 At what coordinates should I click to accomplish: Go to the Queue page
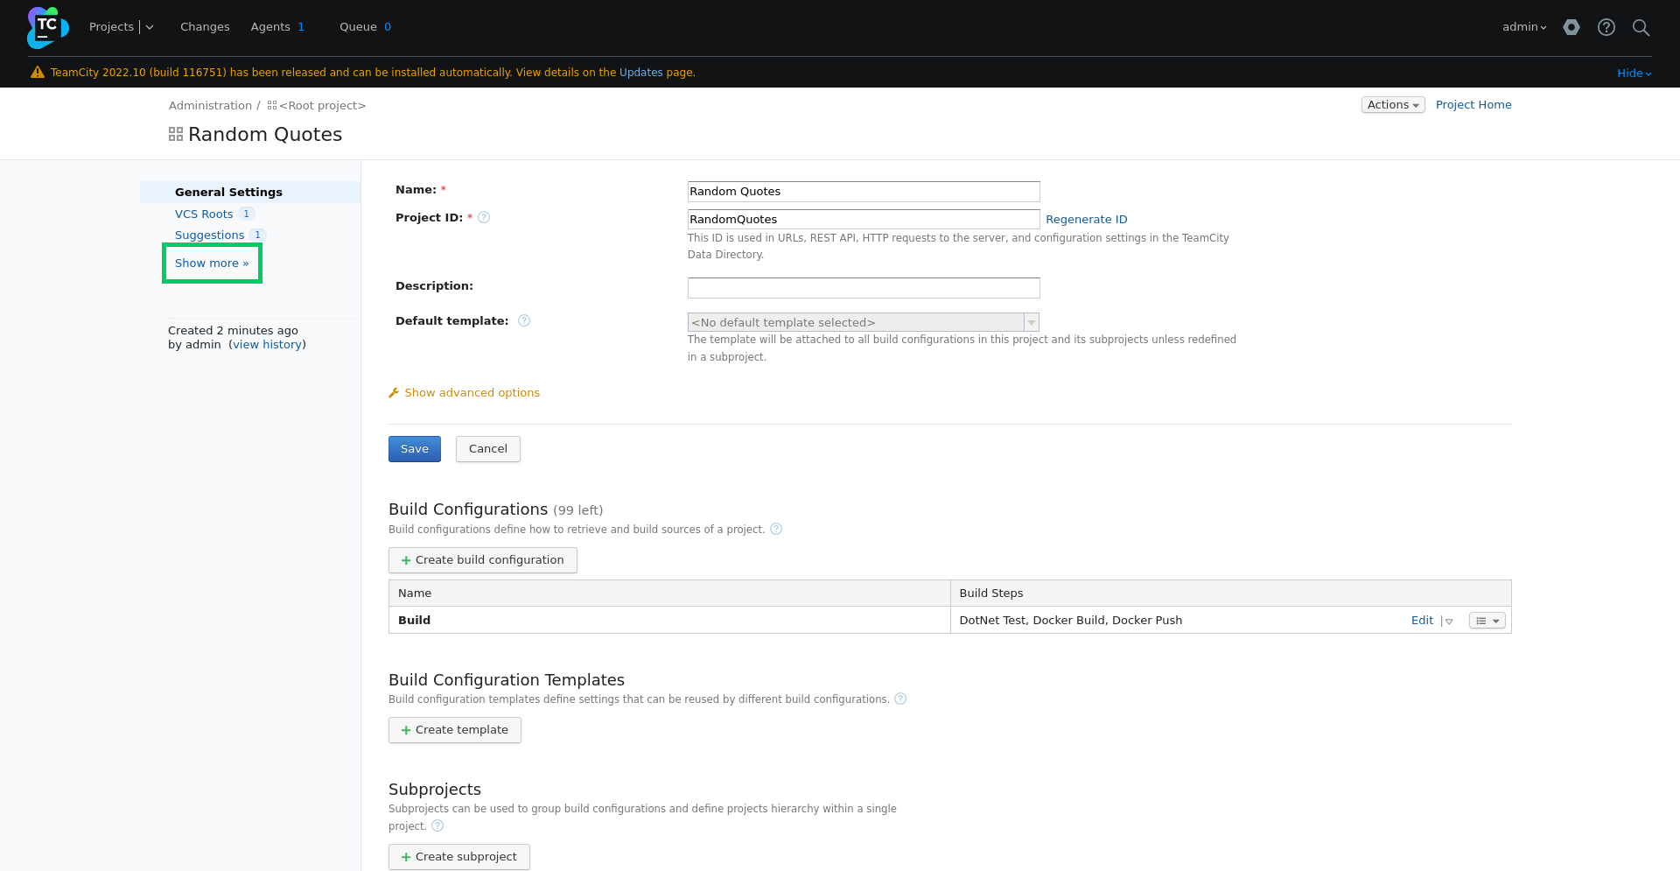(365, 27)
